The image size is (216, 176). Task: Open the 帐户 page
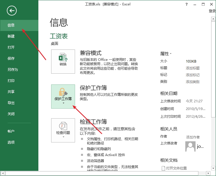click(19, 131)
